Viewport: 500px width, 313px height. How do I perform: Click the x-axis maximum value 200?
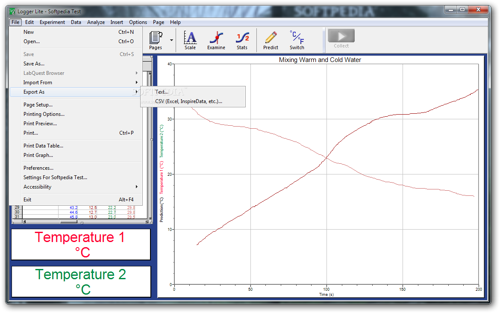[x=479, y=289]
